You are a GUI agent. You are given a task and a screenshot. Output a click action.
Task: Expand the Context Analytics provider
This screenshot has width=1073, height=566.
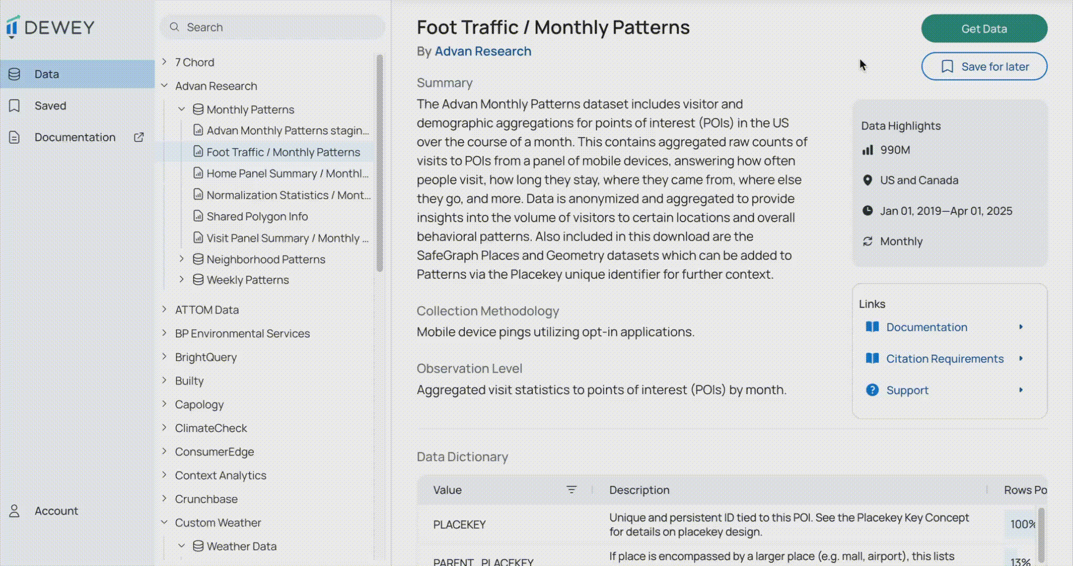(x=165, y=475)
